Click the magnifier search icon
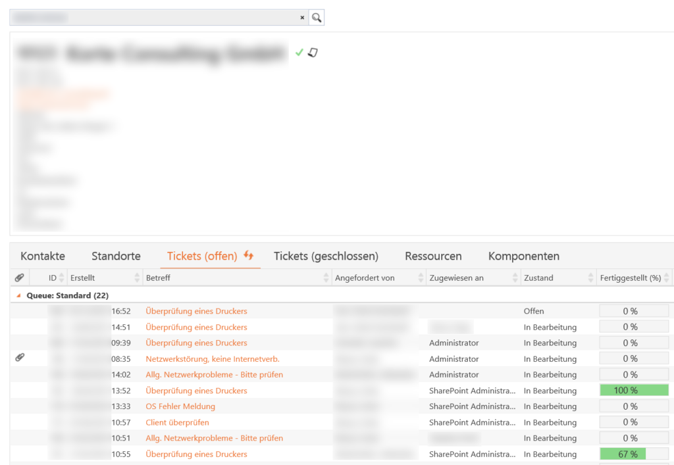 click(x=317, y=18)
